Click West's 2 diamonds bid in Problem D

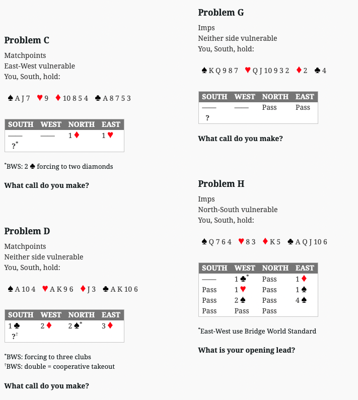tap(46, 326)
